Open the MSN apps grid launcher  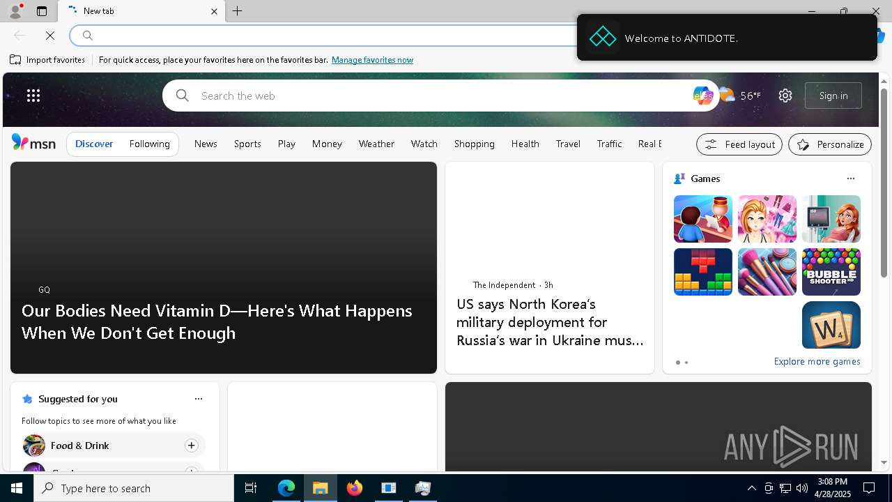coord(33,96)
